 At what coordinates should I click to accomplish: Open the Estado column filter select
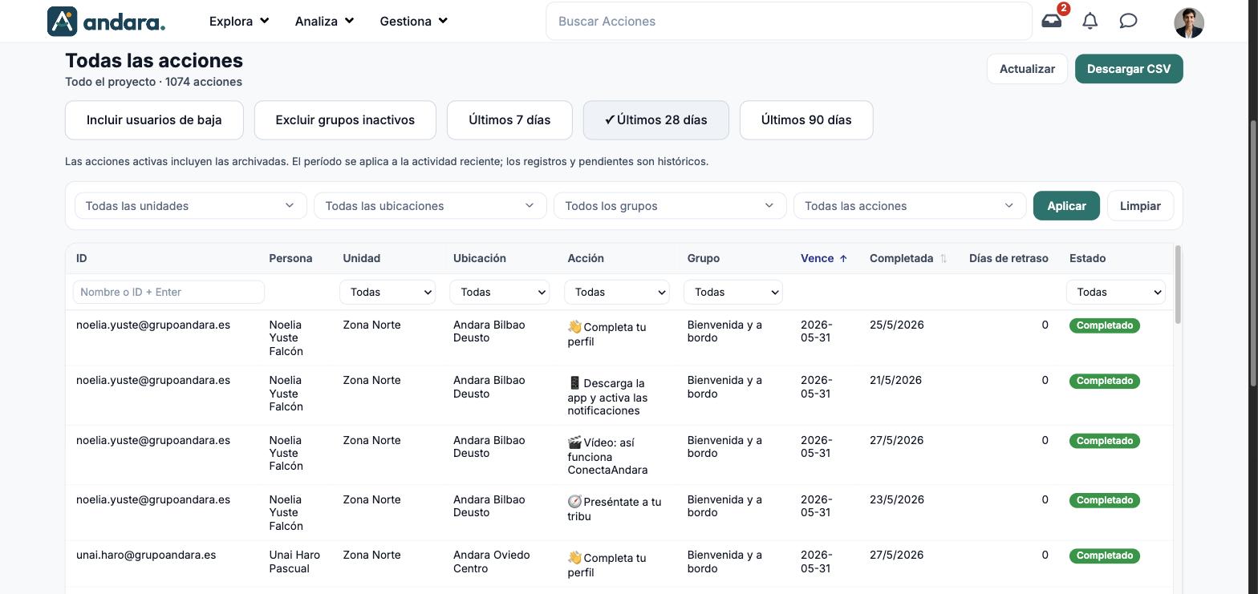[x=1116, y=292]
